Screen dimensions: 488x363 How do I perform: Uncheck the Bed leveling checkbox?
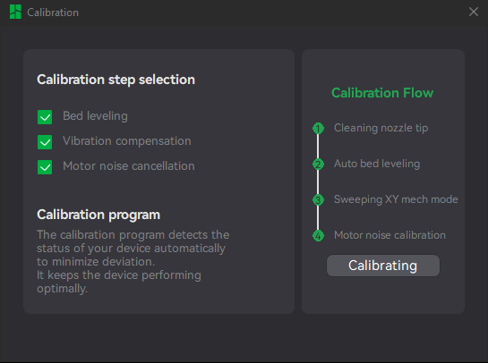[45, 117]
